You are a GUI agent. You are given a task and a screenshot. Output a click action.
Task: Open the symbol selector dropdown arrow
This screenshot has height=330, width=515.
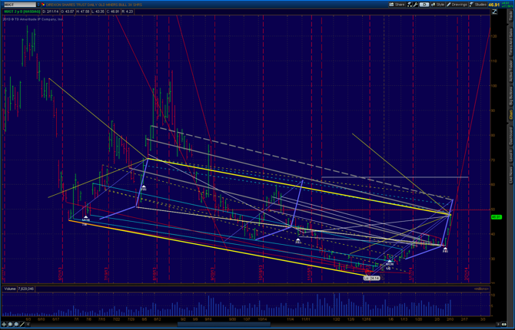[38, 5]
